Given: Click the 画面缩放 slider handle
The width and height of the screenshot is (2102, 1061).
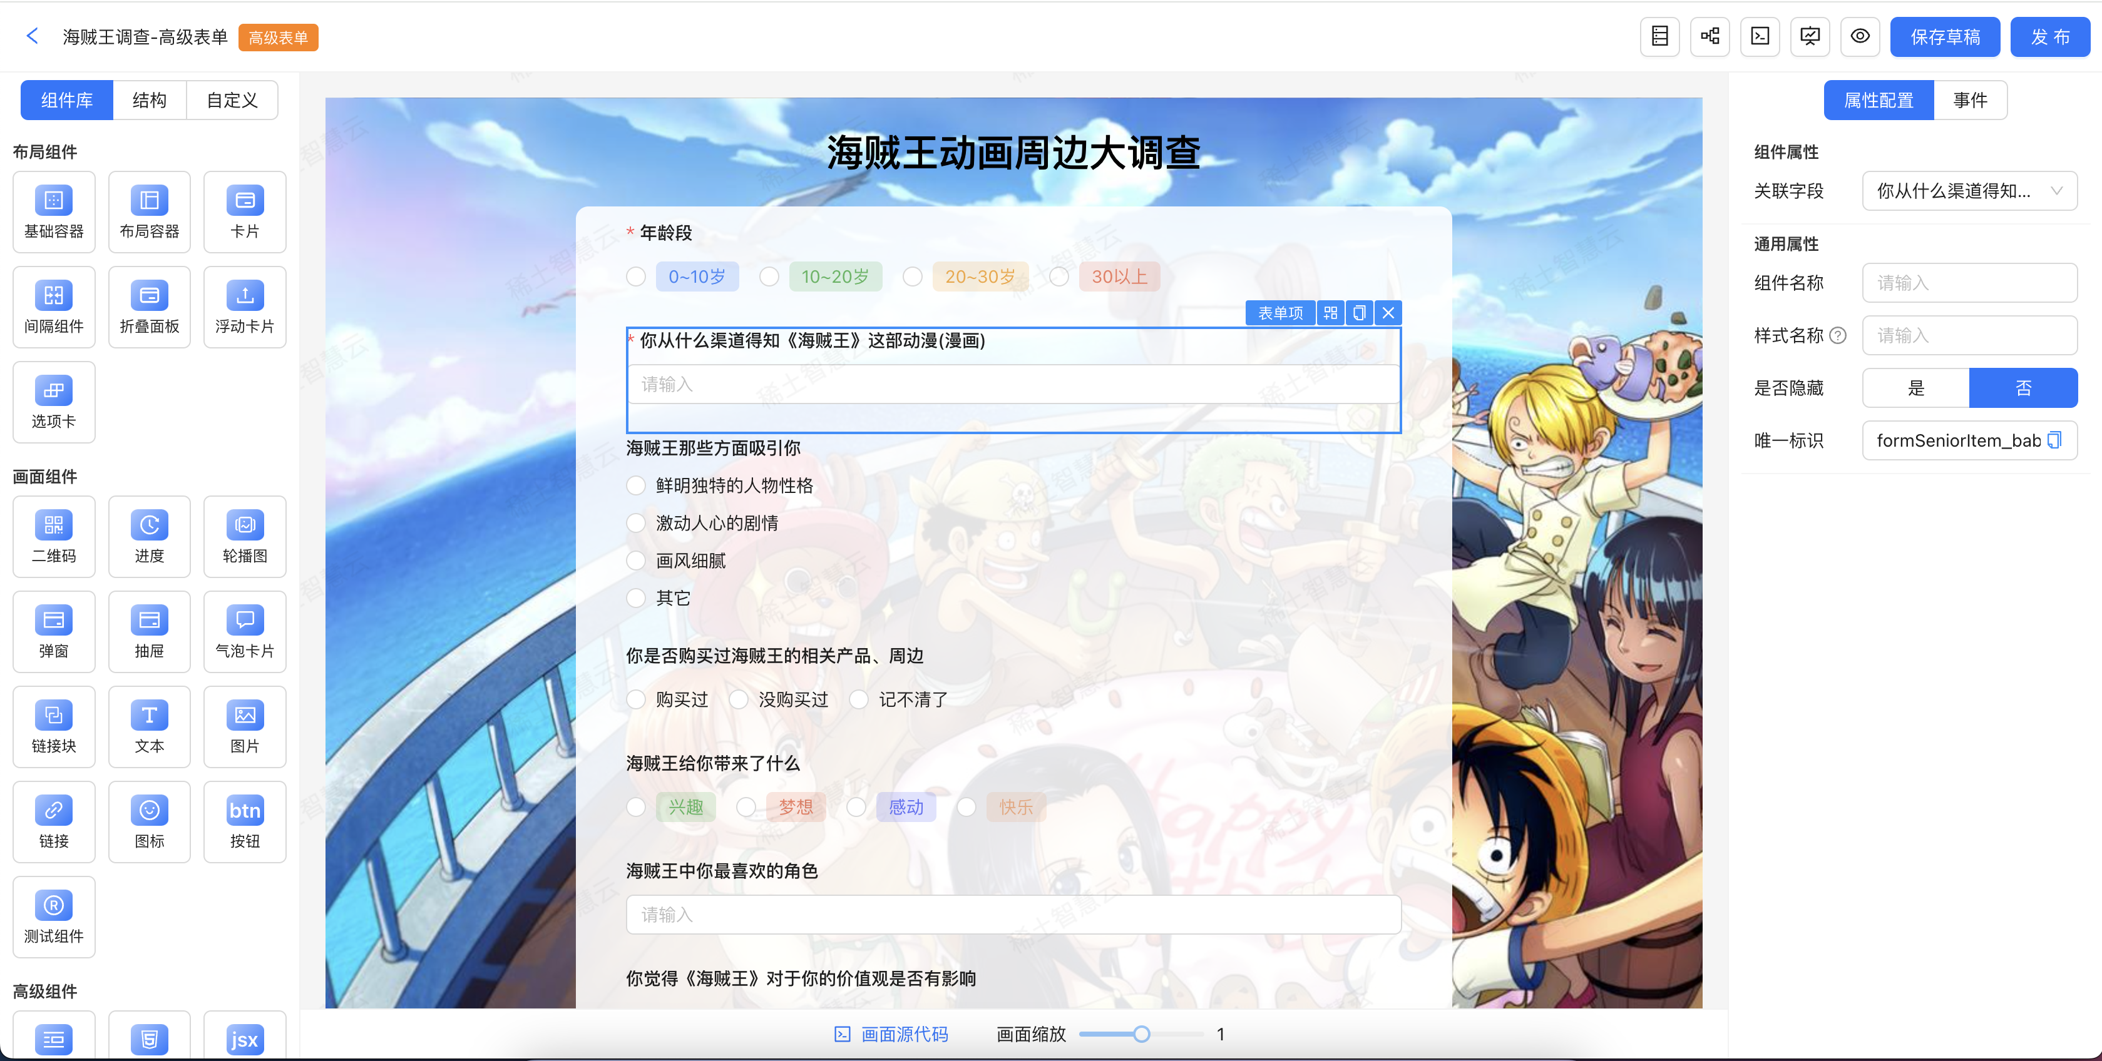Looking at the screenshot, I should pos(1142,1034).
